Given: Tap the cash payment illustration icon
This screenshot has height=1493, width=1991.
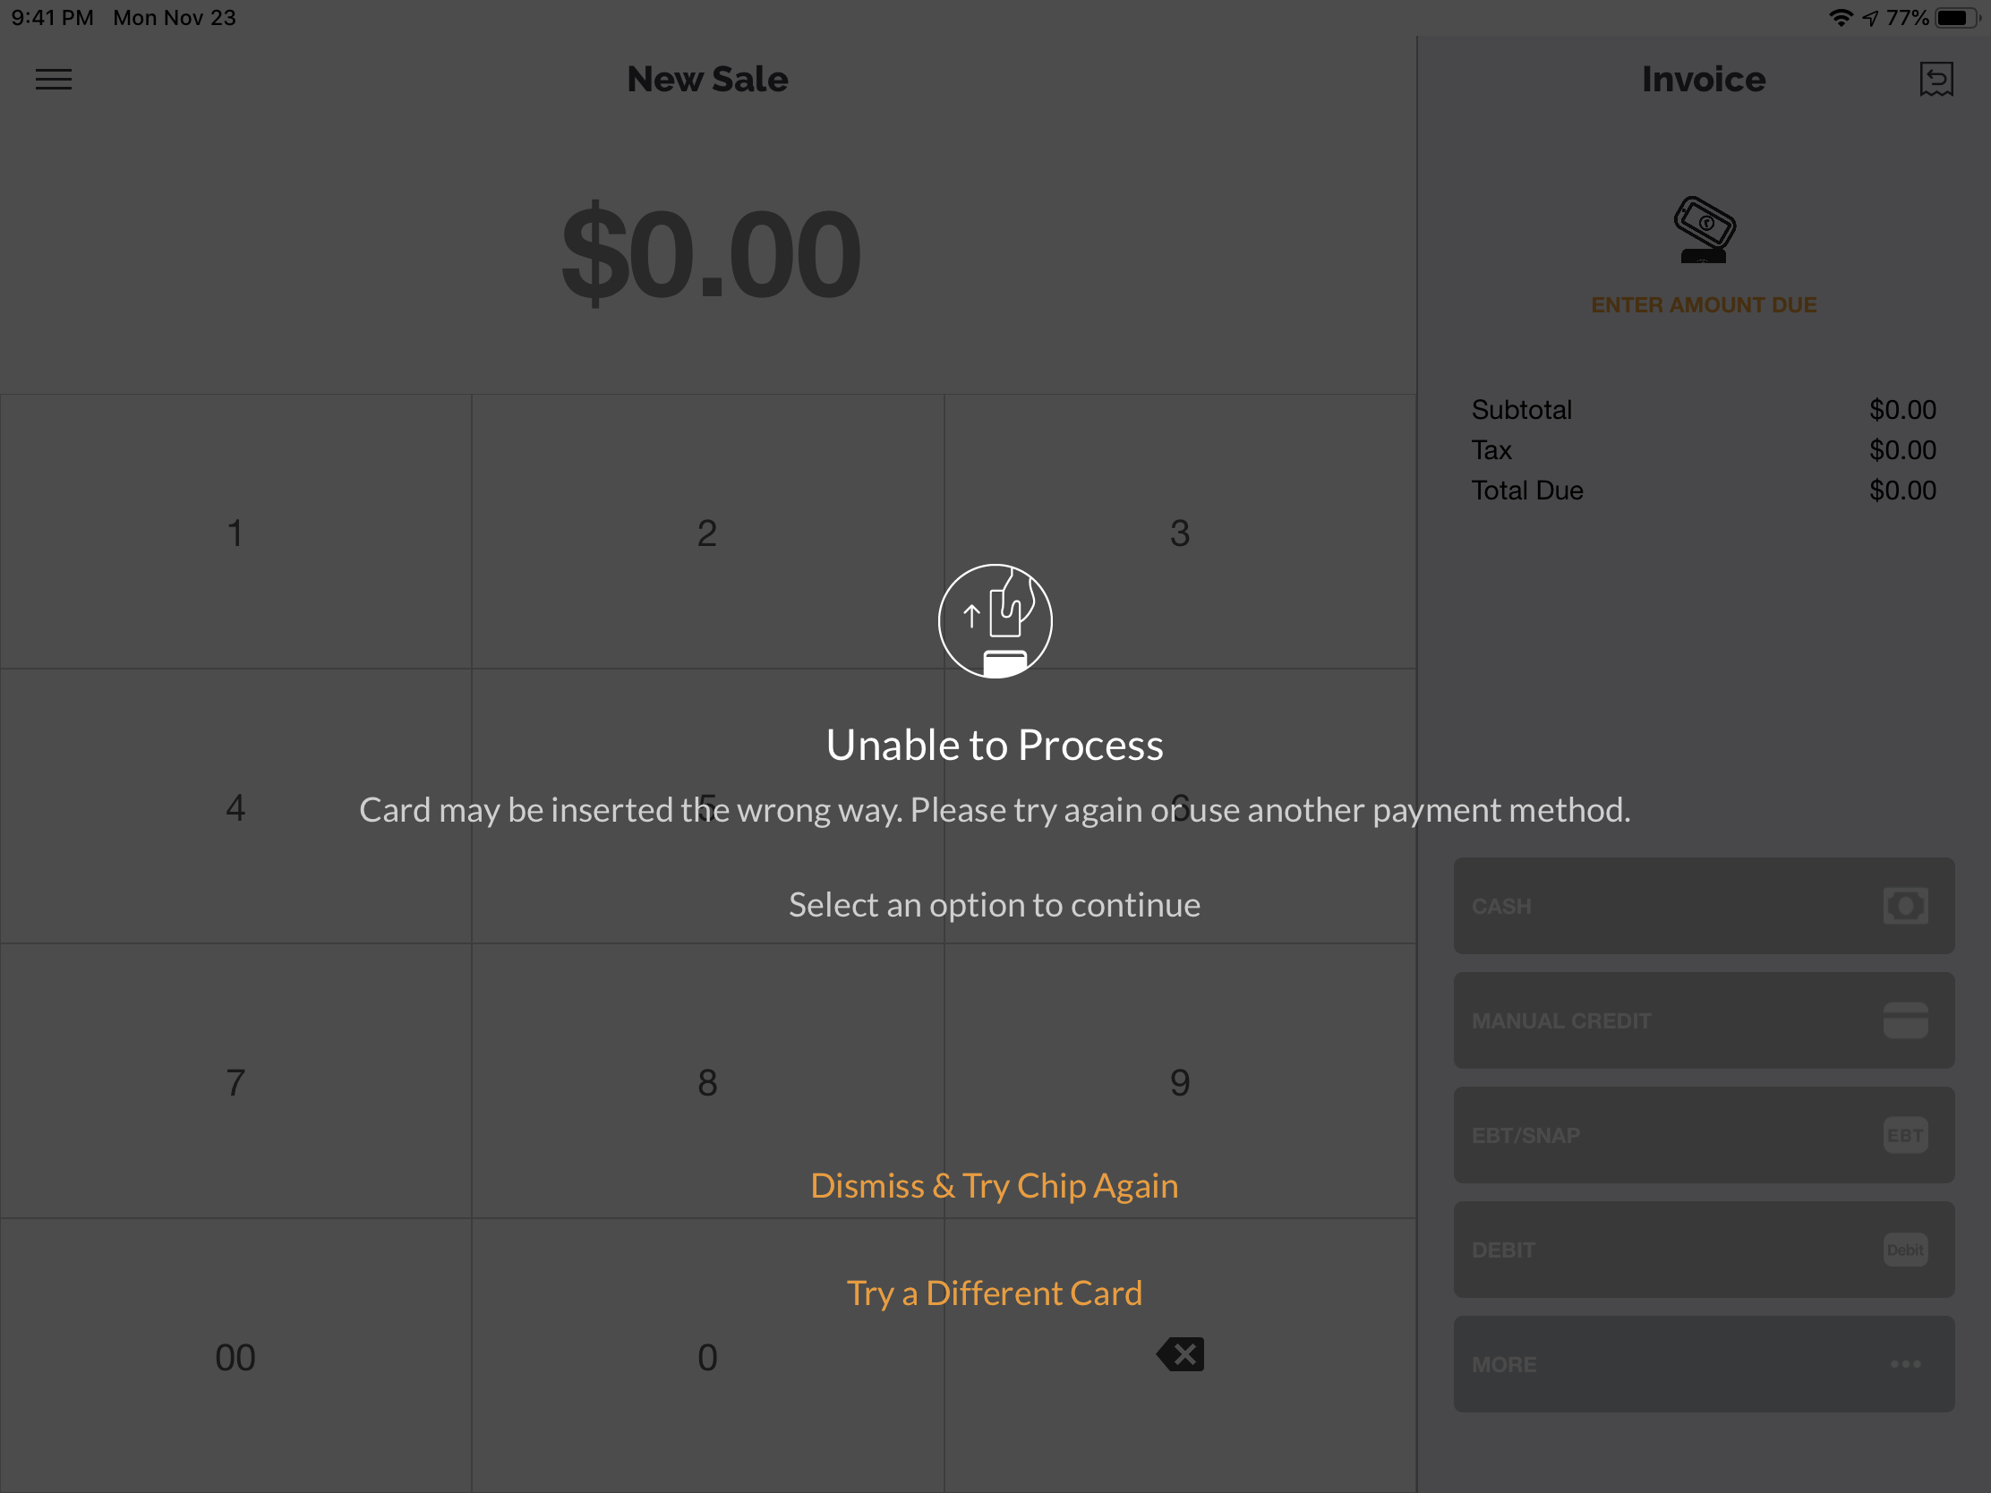Looking at the screenshot, I should coord(1703,228).
